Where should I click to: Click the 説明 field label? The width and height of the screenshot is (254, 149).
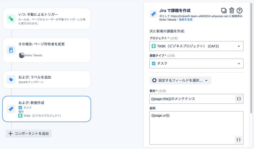[152, 108]
